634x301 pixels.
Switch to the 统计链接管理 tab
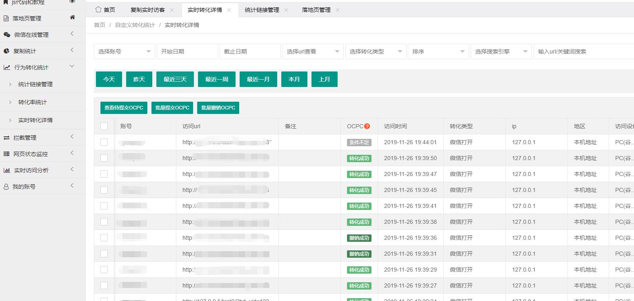(x=262, y=10)
